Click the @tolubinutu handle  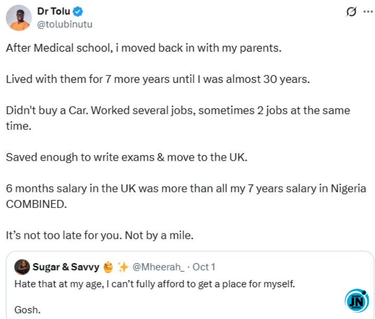65,24
